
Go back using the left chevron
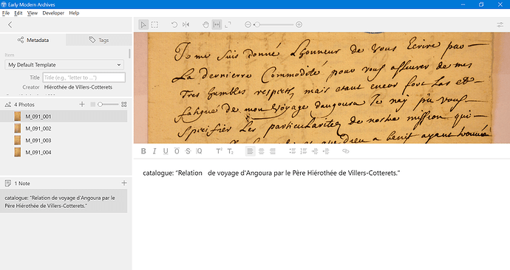(x=10, y=24)
